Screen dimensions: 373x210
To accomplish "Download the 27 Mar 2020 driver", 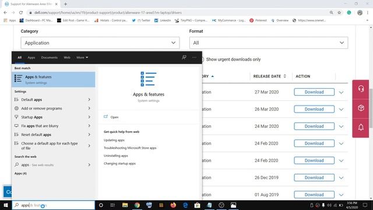I will point(314,92).
